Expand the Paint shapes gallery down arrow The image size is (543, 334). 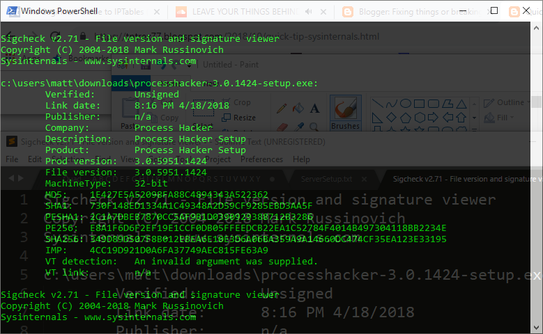pyautogui.click(x=475, y=118)
